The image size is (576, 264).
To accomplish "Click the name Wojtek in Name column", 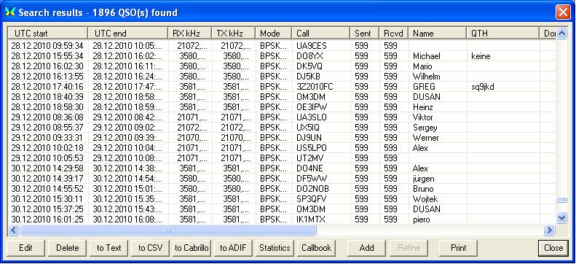I will pyautogui.click(x=425, y=199).
